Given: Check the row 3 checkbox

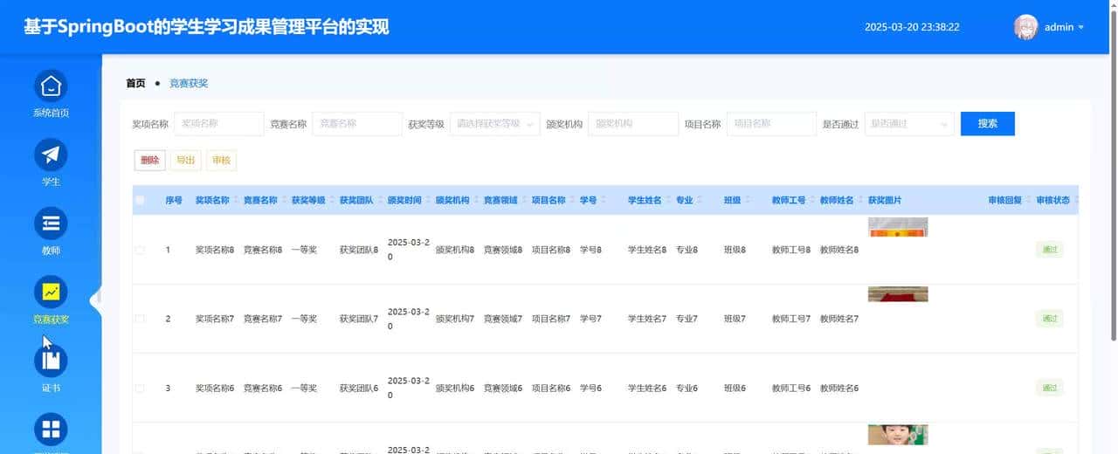Looking at the screenshot, I should (x=140, y=388).
